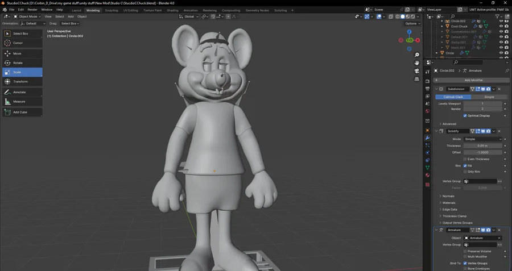Open the Global transform orientation dropdown
This screenshot has height=271, width=512.
point(189,16)
